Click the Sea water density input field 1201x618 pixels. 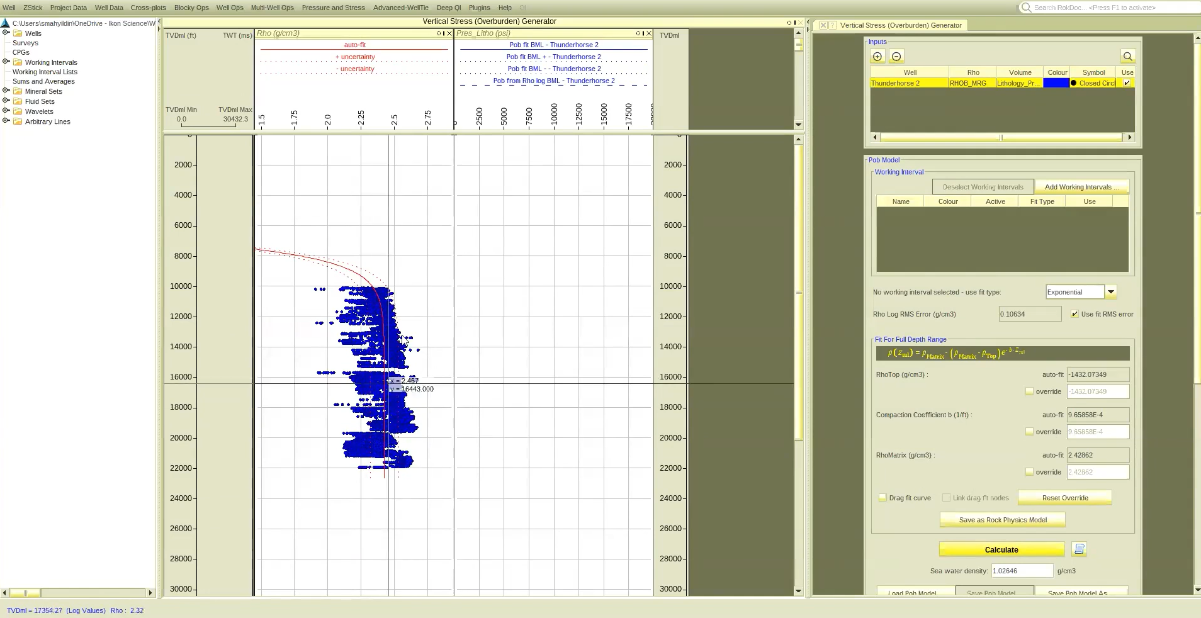[1022, 571]
